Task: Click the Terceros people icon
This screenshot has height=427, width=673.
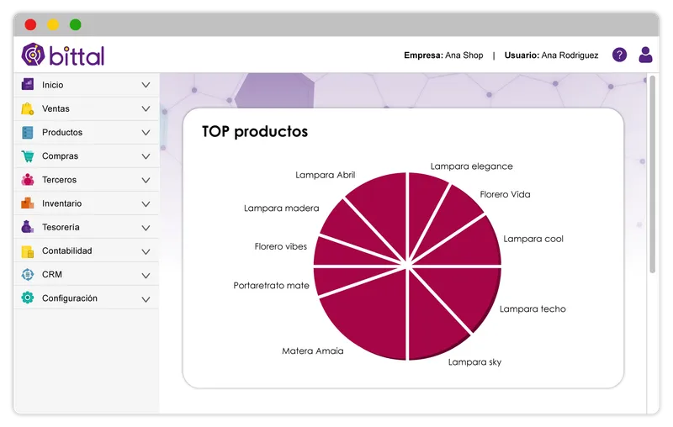Action: click(28, 180)
